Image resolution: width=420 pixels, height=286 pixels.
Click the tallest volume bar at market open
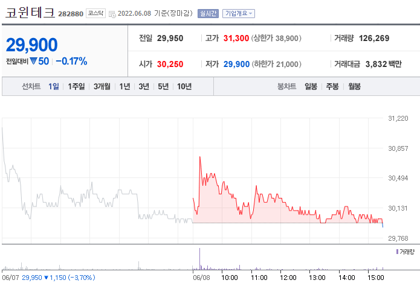click(199, 259)
